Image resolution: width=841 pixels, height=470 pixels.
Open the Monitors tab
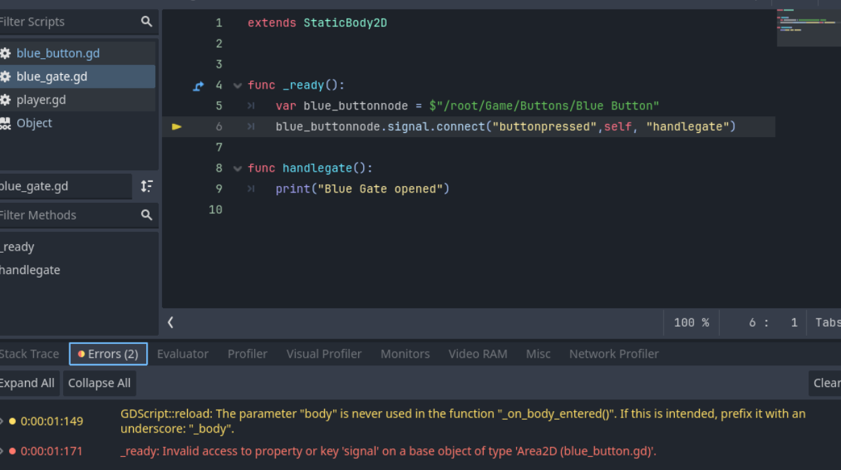click(405, 354)
